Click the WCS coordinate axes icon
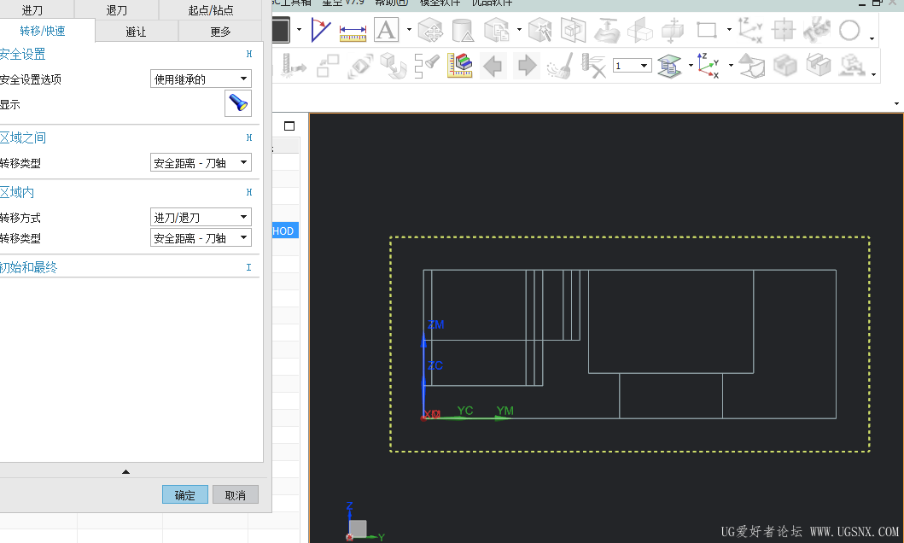904x543 pixels. [x=708, y=66]
